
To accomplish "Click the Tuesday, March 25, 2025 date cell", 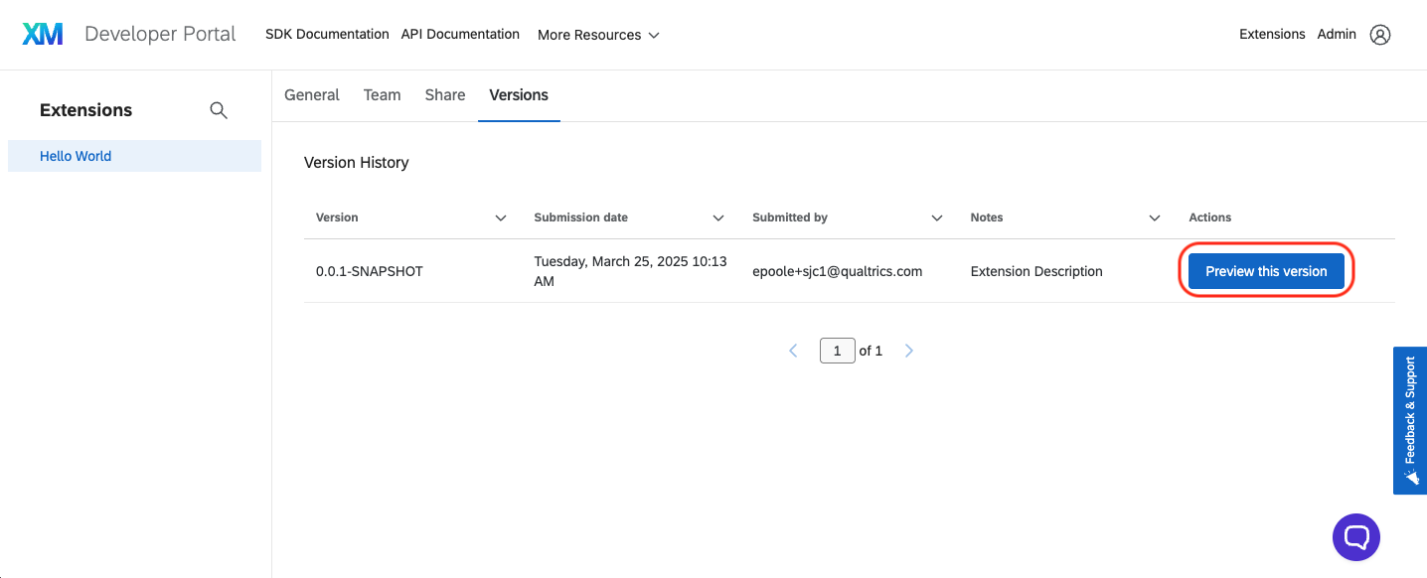I will pos(631,271).
